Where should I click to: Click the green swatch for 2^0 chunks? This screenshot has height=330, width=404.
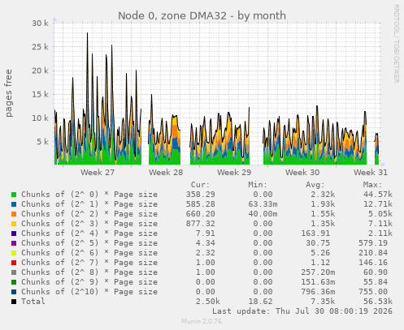pyautogui.click(x=14, y=195)
